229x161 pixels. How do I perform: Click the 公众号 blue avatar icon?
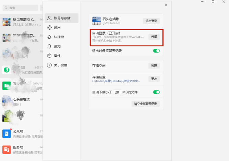tap(7, 133)
